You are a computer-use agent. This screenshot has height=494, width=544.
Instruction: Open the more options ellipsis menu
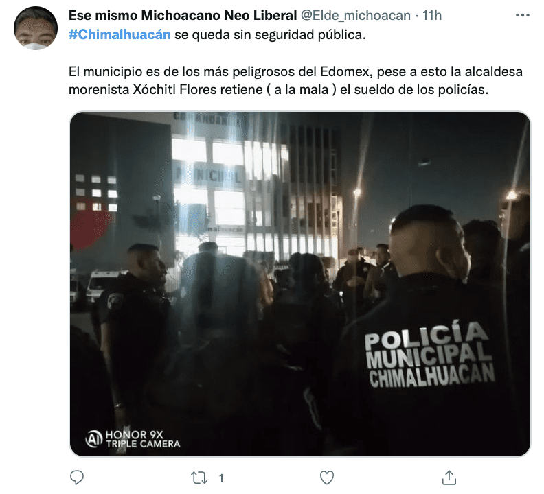click(522, 15)
